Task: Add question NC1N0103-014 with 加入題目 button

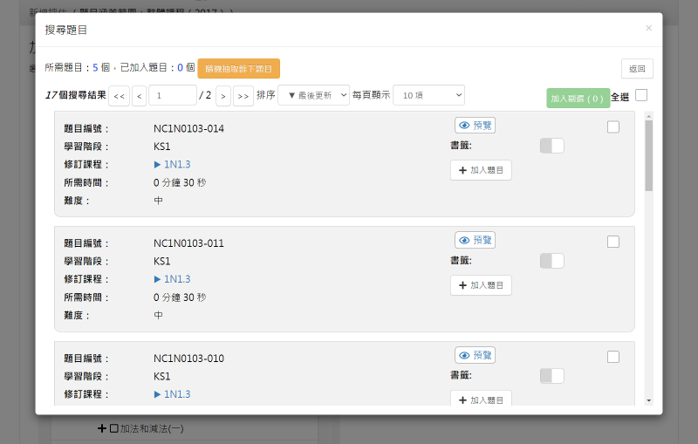Action: click(481, 170)
